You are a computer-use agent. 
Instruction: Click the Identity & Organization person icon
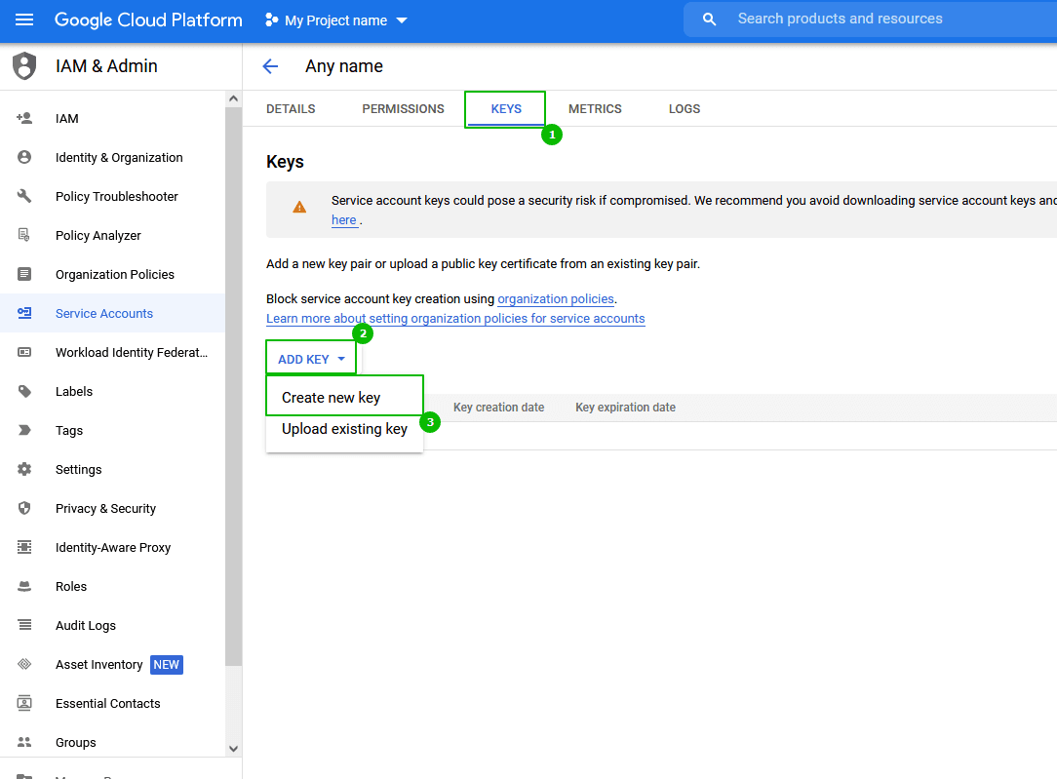(x=24, y=157)
